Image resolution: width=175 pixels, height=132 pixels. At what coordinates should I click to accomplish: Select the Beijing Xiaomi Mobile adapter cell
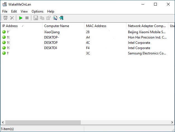click(x=147, y=32)
